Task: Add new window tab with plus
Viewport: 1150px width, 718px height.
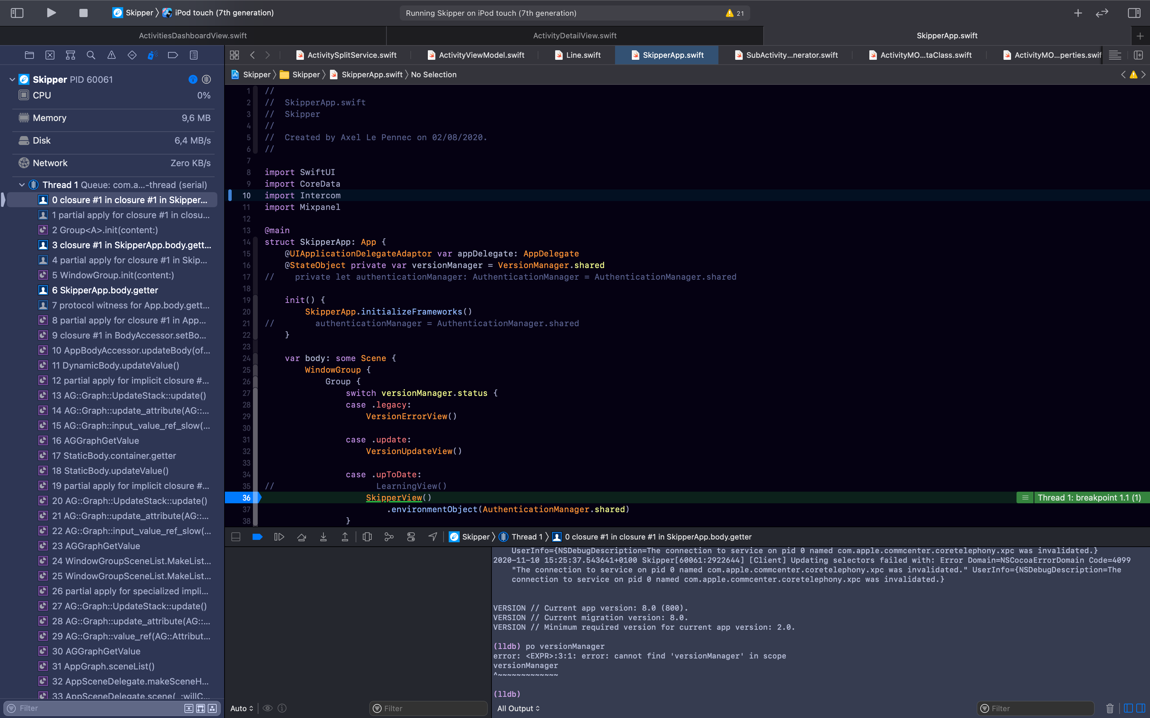Action: tap(1140, 36)
